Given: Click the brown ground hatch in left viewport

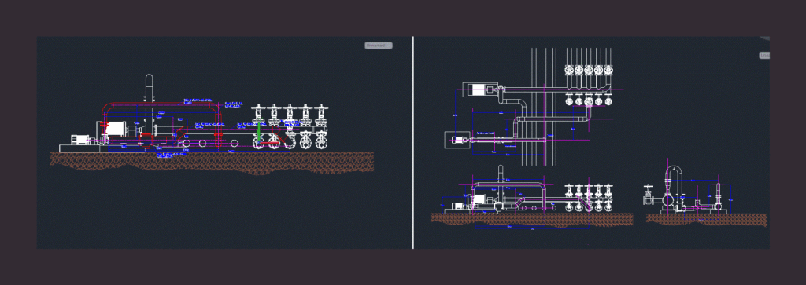Looking at the screenshot, I should [211, 163].
